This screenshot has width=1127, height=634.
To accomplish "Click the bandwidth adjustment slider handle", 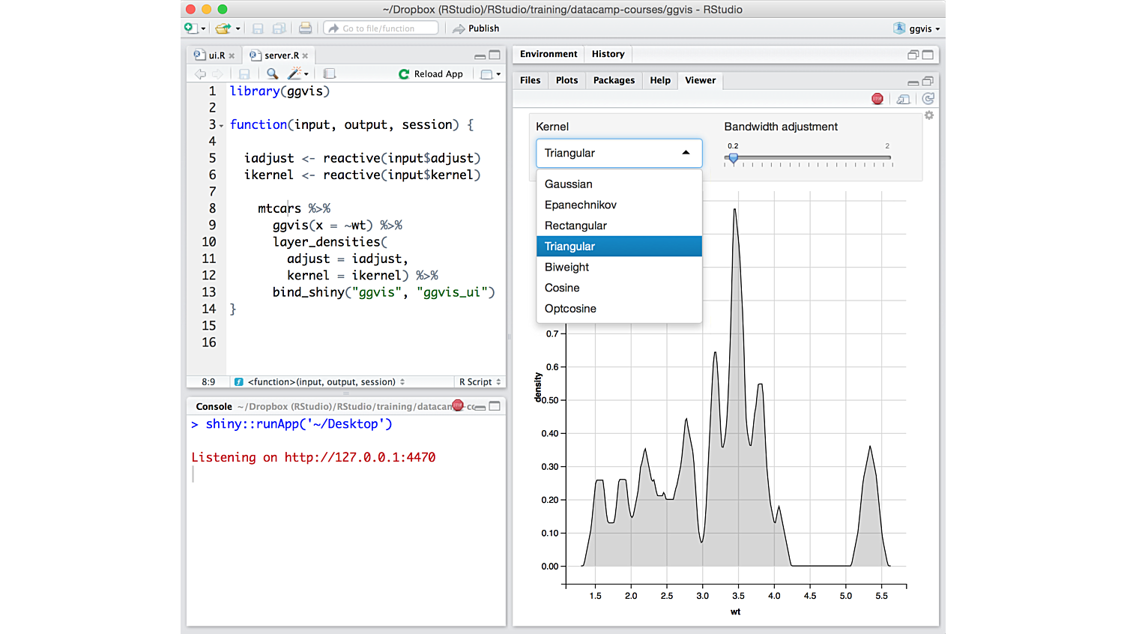I will tap(734, 158).
